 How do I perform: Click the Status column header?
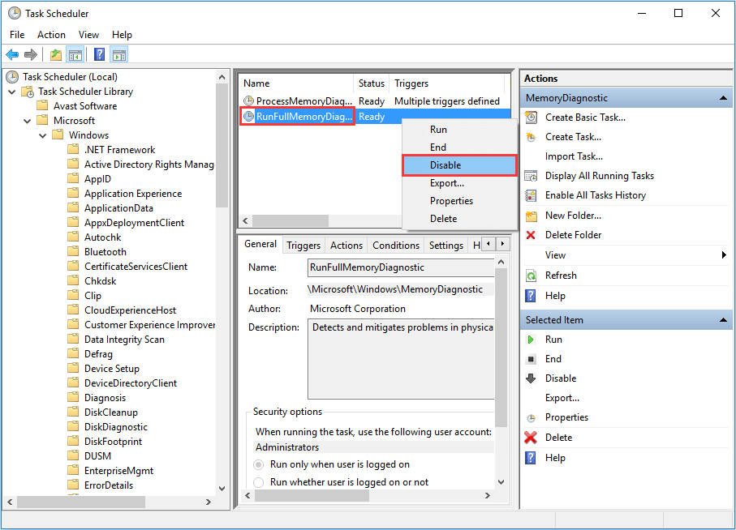tap(372, 83)
